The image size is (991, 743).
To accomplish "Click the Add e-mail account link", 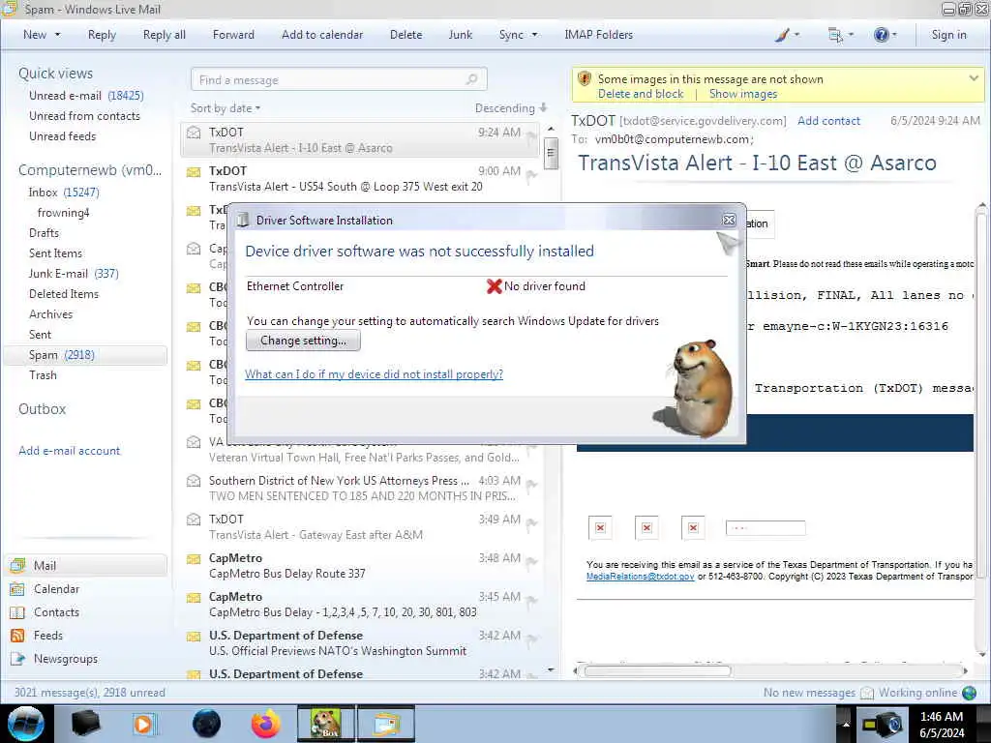I will [69, 451].
